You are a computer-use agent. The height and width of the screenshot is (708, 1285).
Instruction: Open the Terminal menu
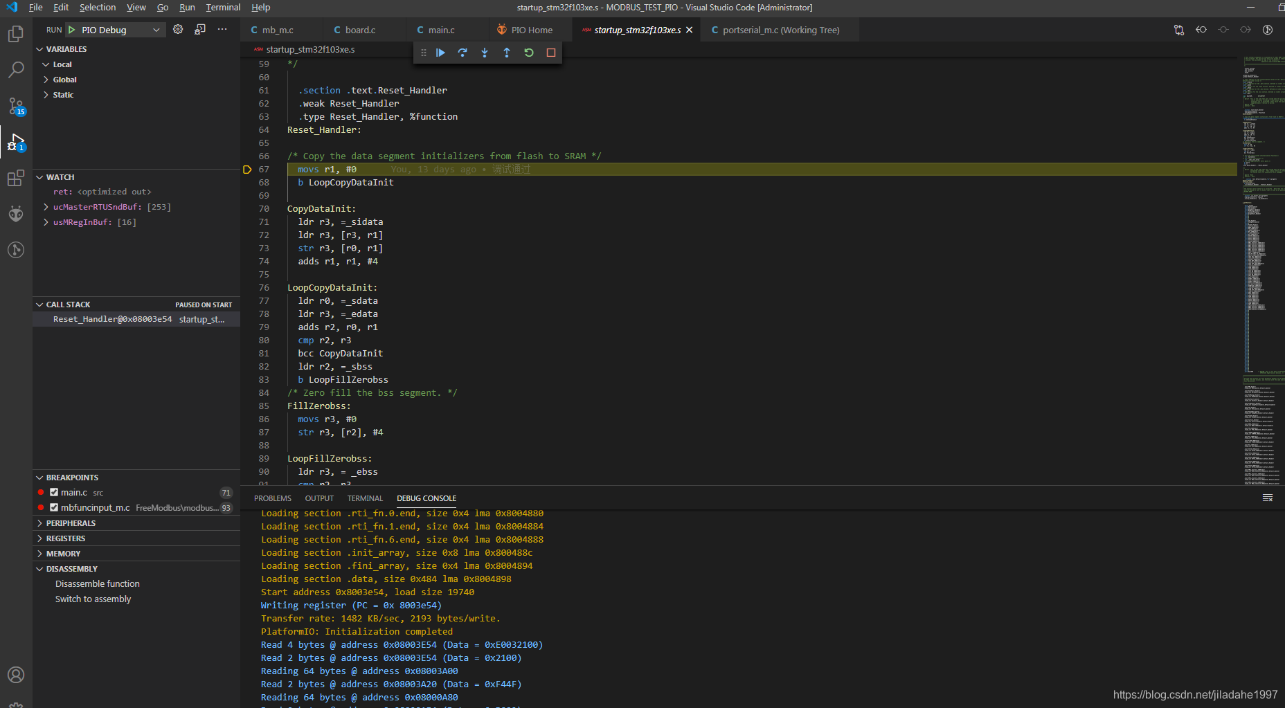pyautogui.click(x=223, y=8)
